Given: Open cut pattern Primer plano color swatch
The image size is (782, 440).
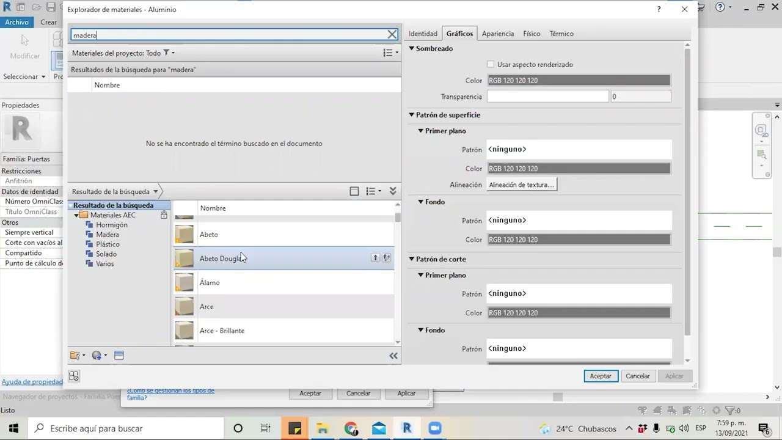Looking at the screenshot, I should click(x=579, y=313).
